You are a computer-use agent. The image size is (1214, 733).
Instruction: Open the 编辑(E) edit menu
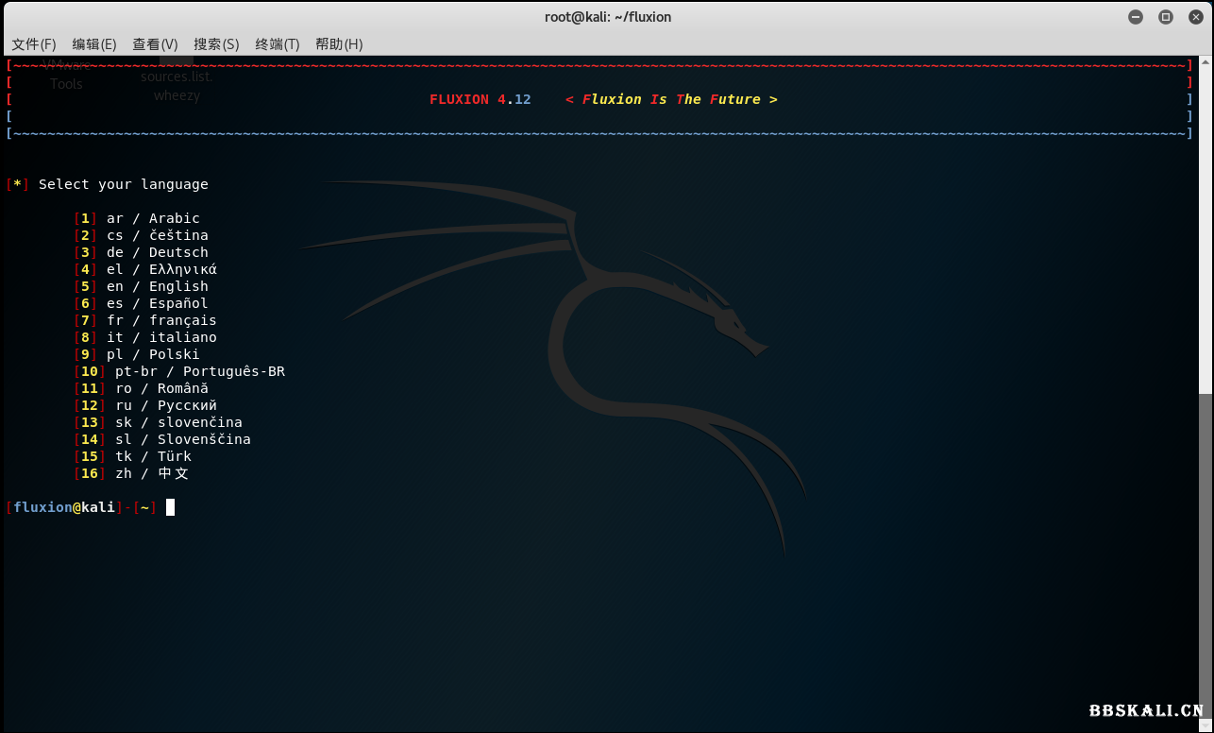point(94,44)
